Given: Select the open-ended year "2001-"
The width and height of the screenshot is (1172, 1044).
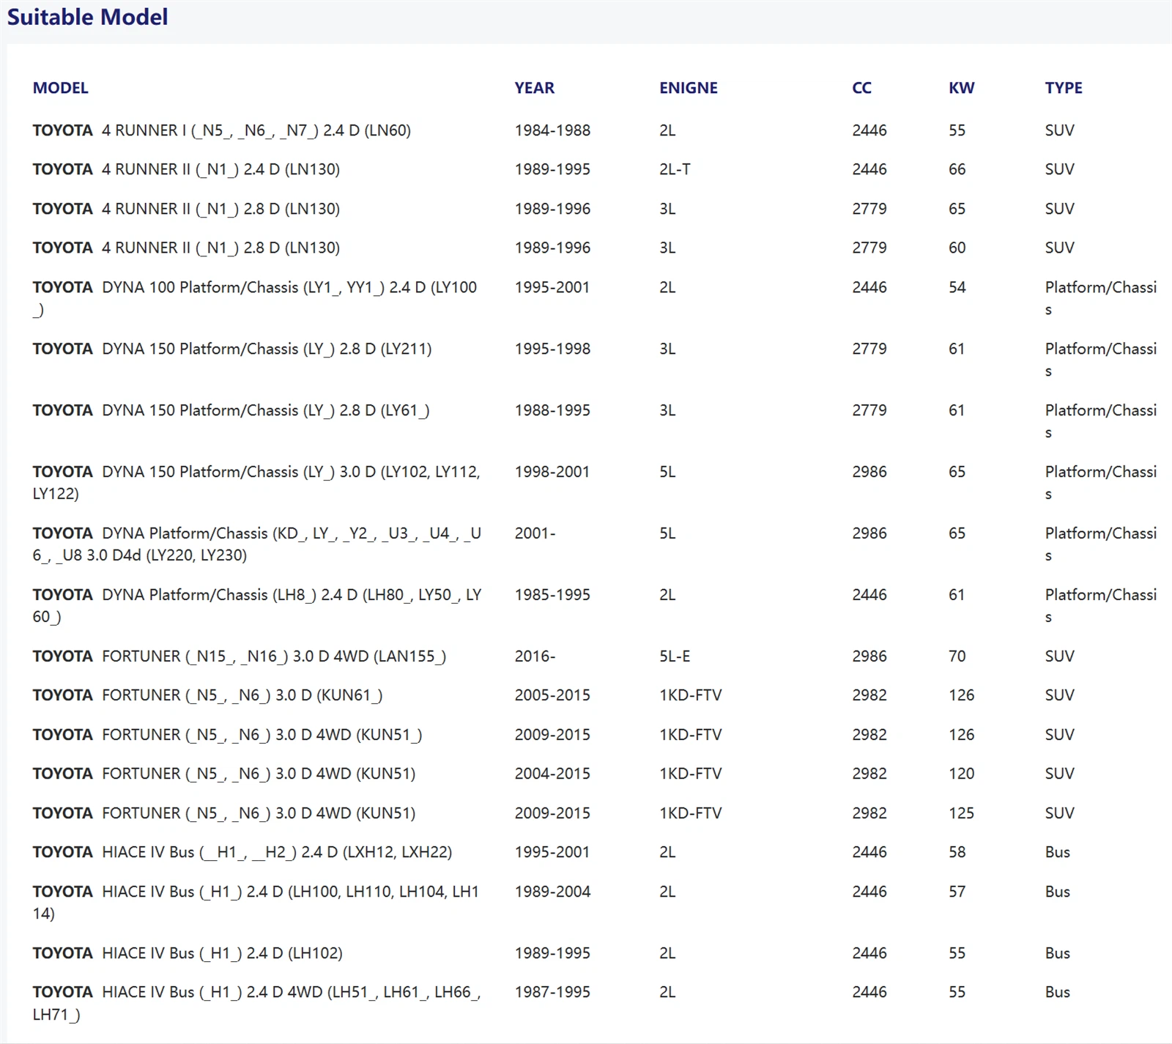Looking at the screenshot, I should pyautogui.click(x=535, y=533).
